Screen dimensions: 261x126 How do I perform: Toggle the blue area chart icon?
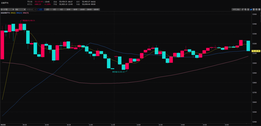click(251, 9)
